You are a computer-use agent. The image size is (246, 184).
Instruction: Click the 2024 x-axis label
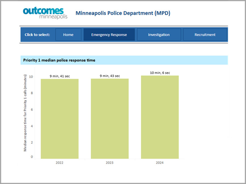point(160,163)
